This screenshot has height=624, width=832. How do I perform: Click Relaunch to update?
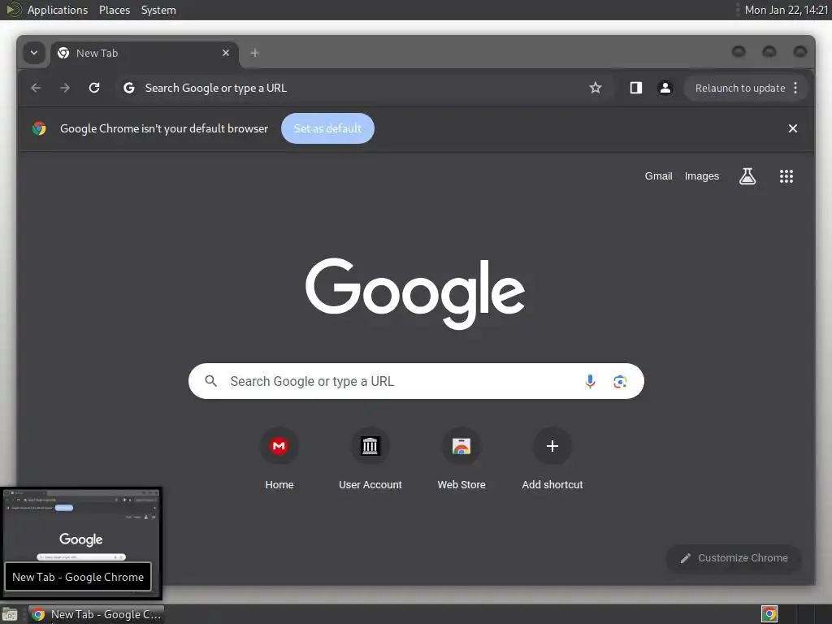click(x=739, y=88)
